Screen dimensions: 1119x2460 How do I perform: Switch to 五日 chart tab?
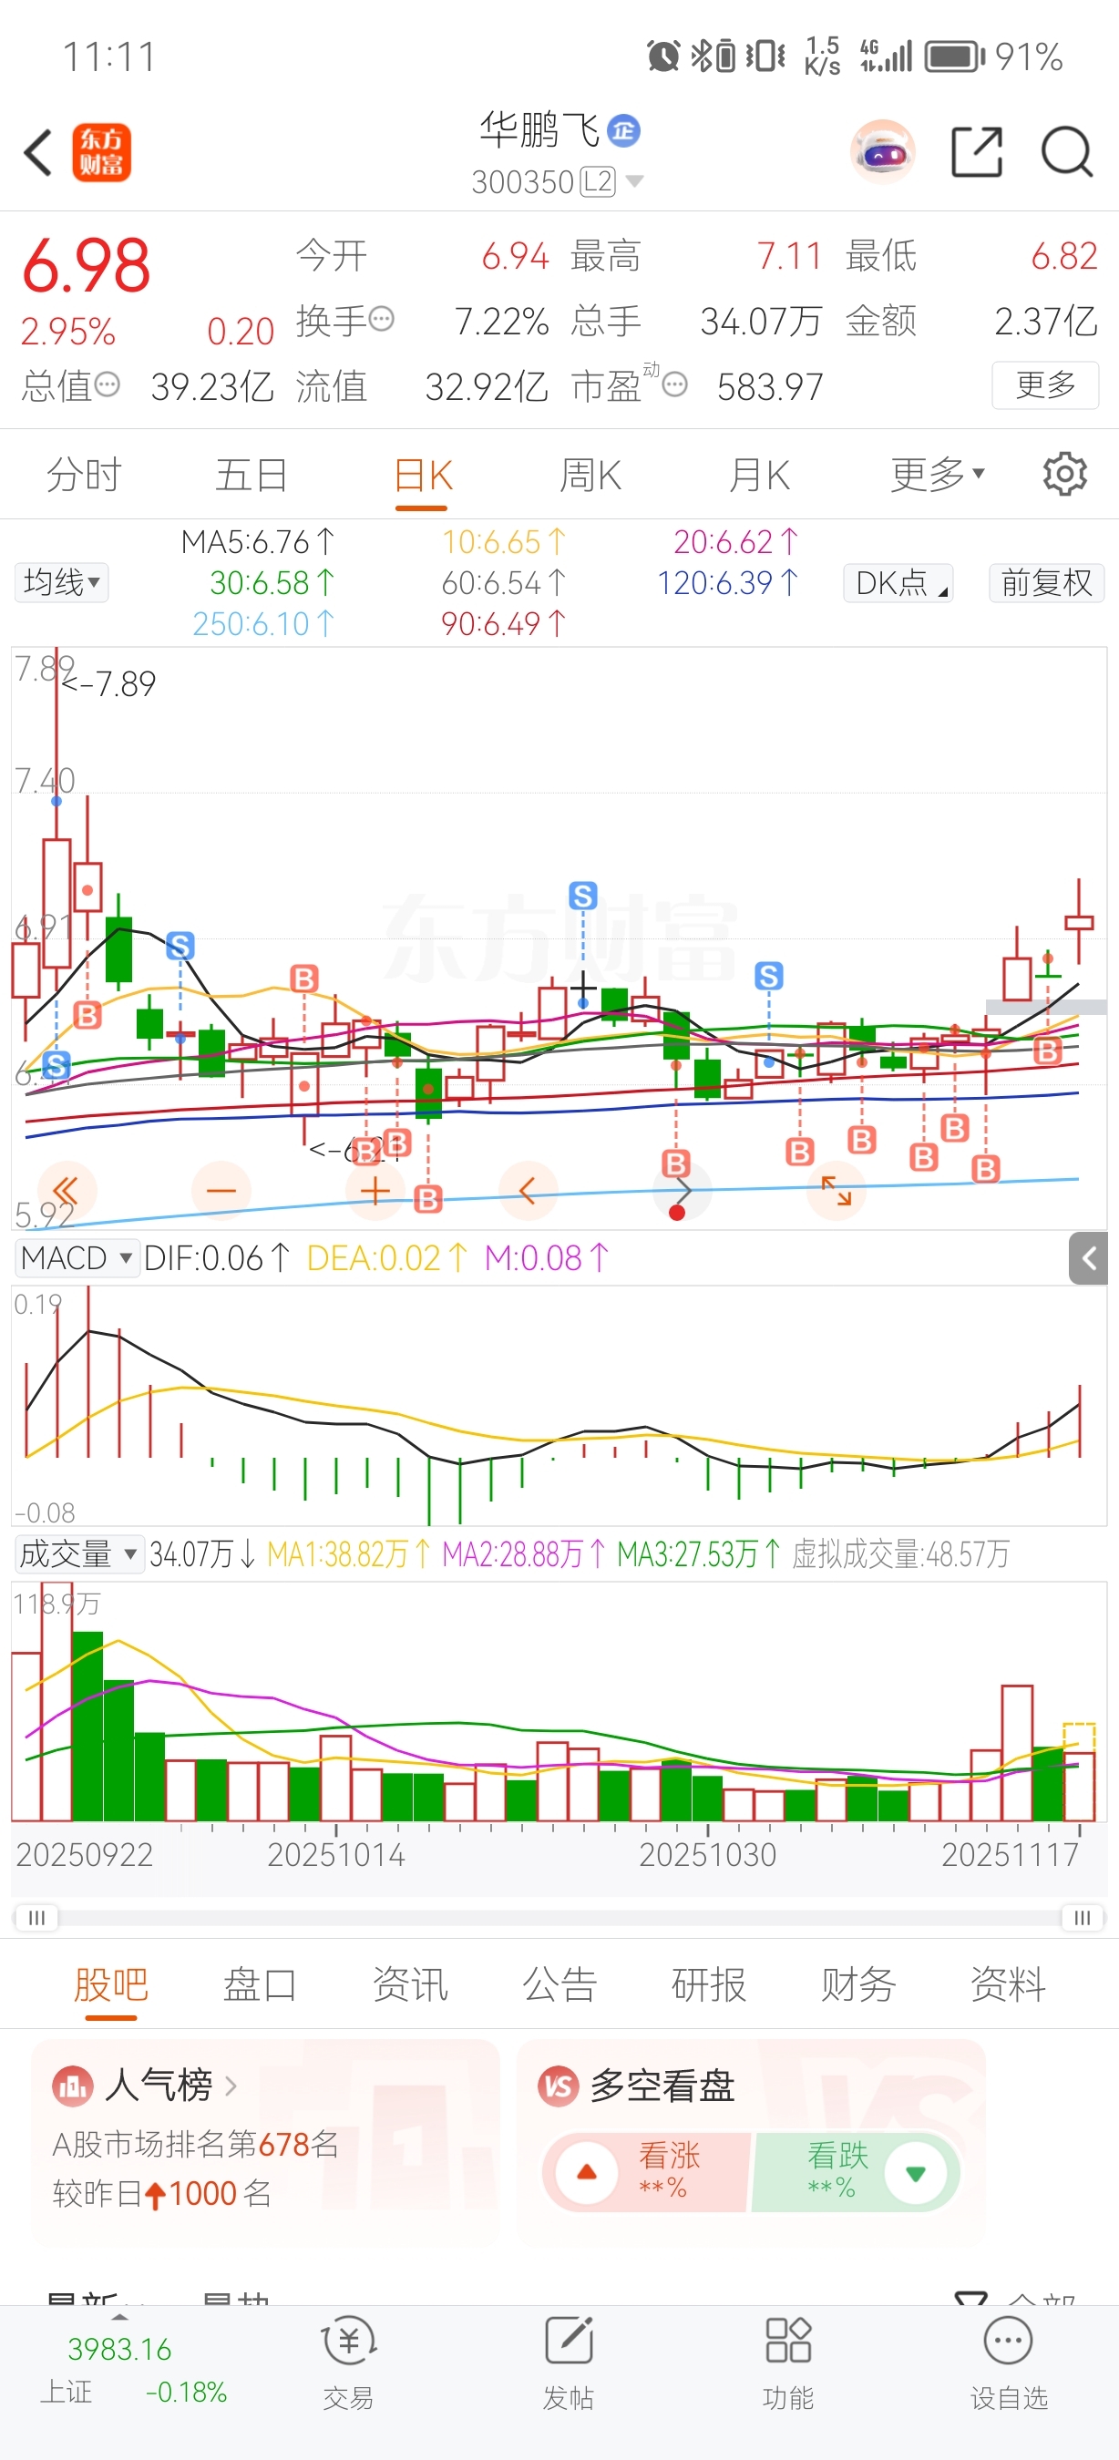pos(252,475)
